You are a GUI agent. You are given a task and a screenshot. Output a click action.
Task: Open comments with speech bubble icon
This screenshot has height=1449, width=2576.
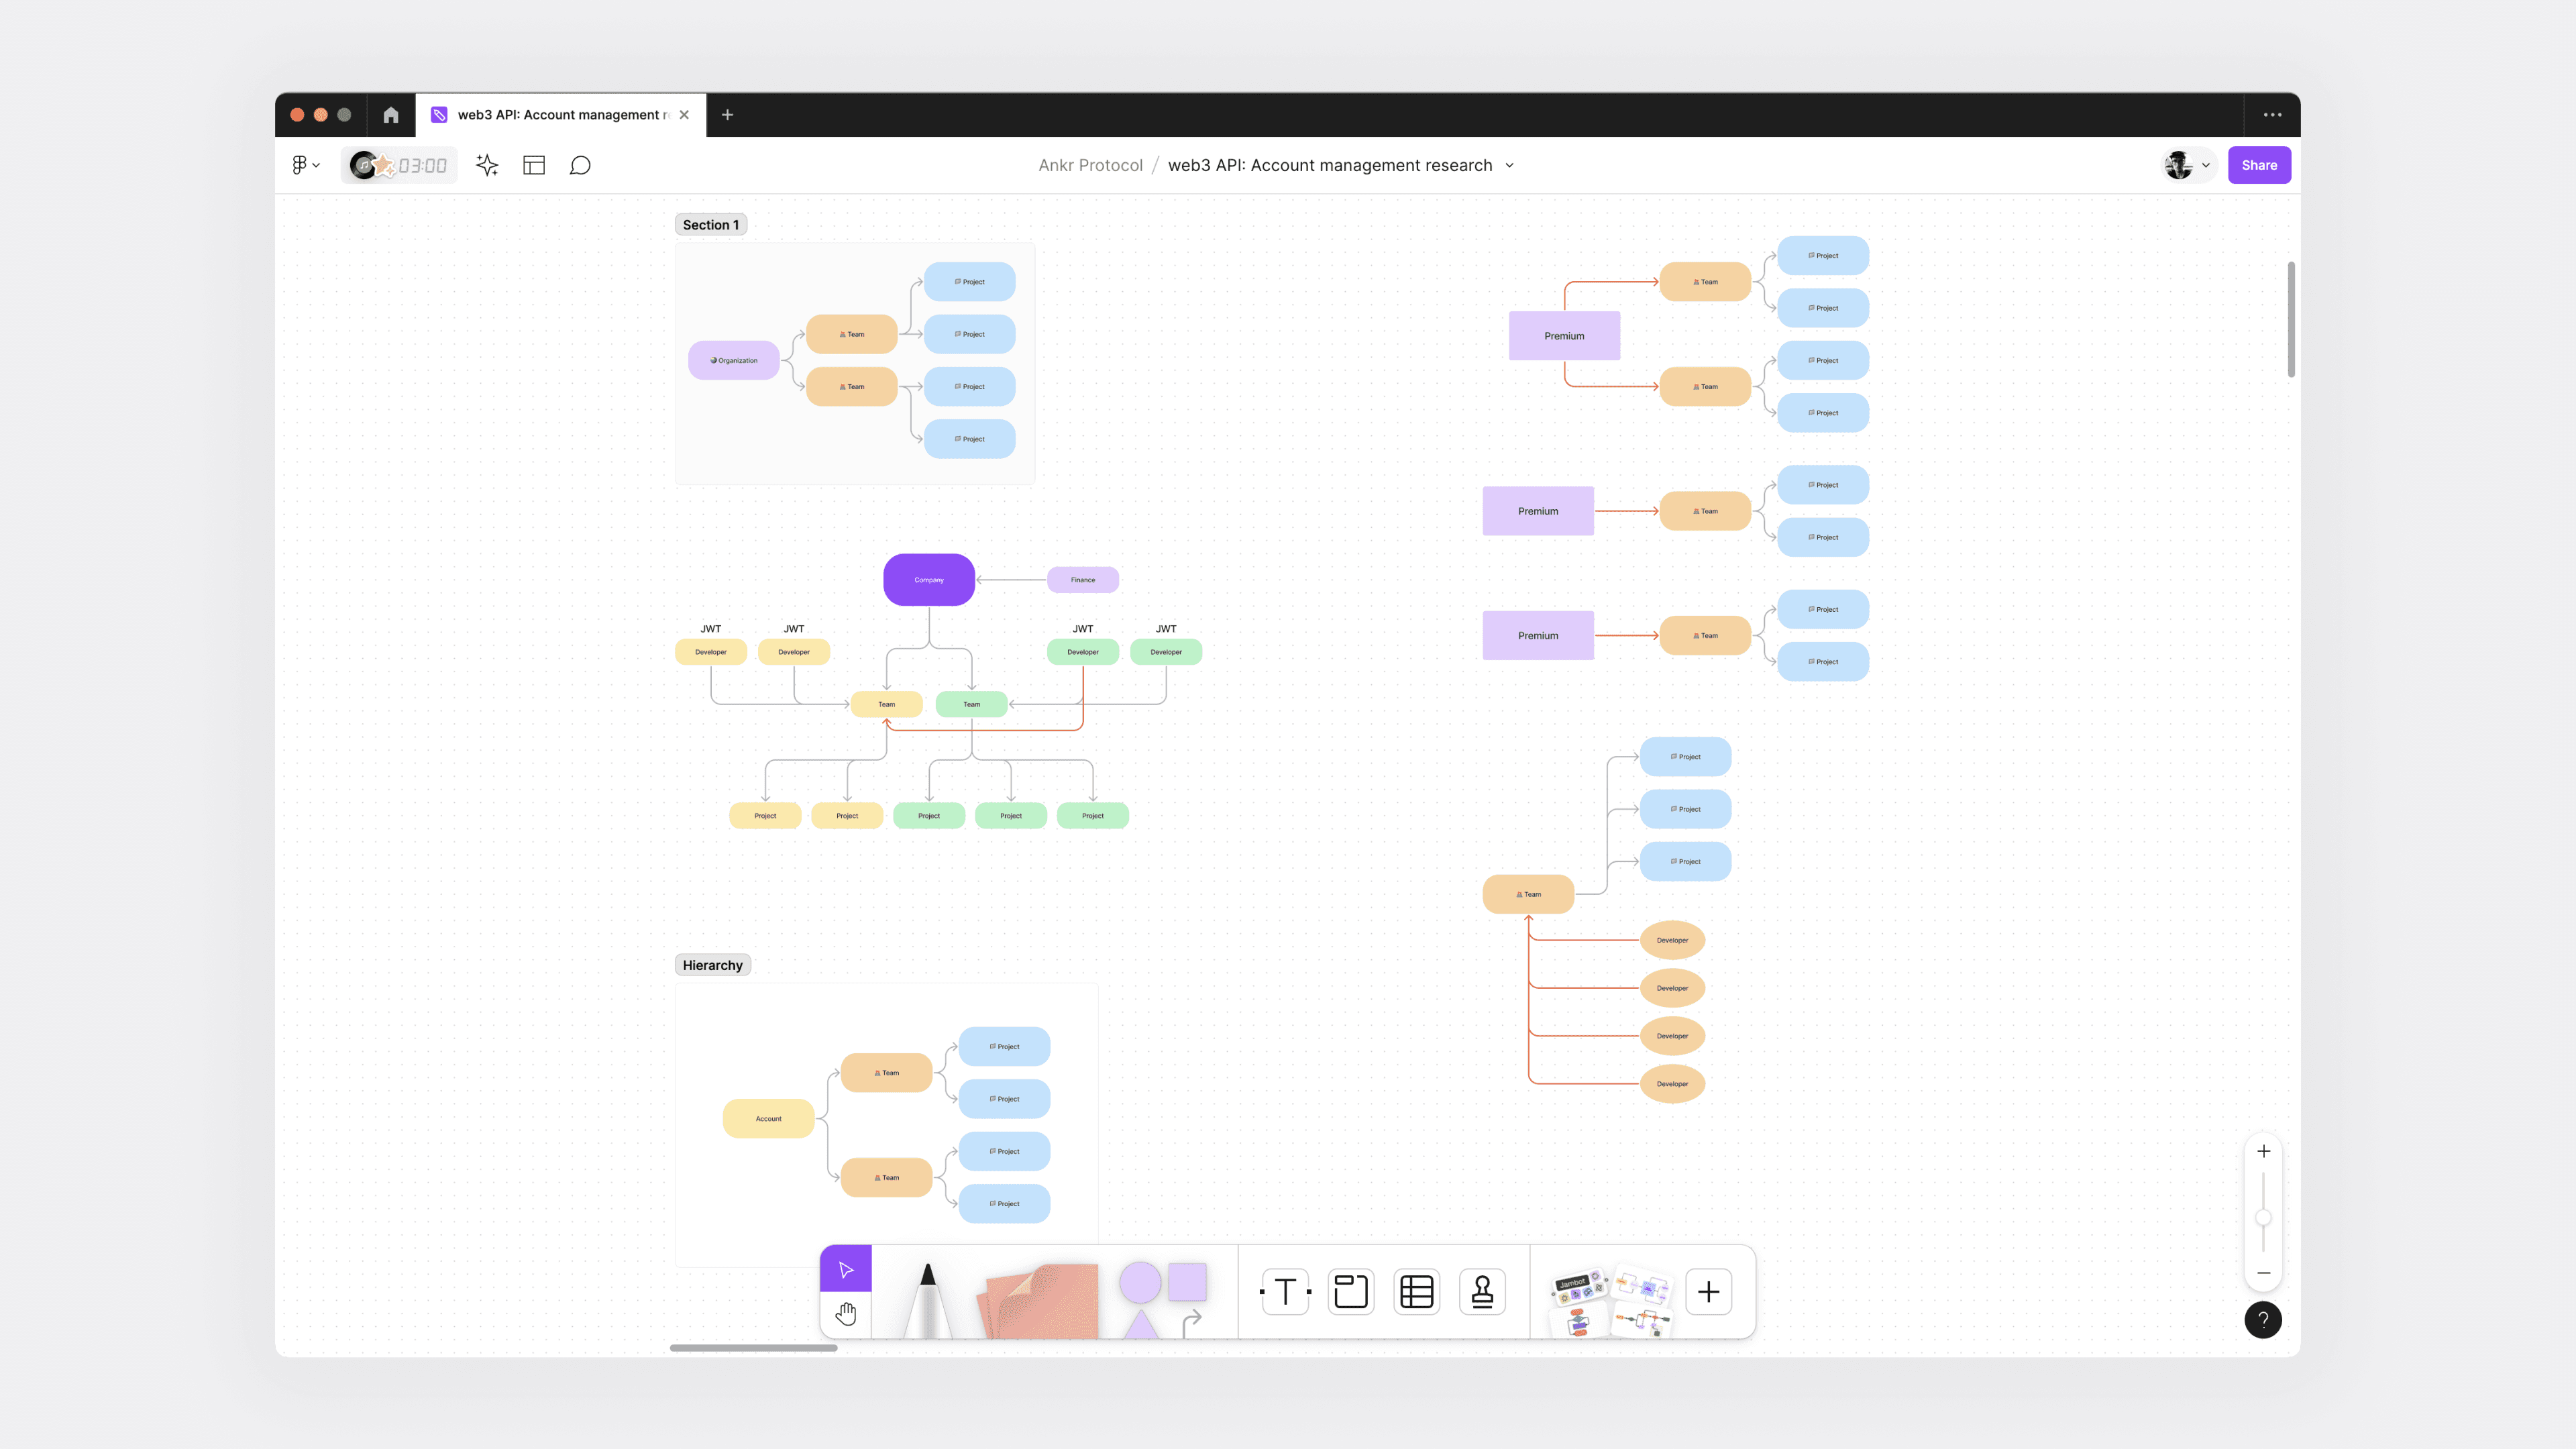pyautogui.click(x=580, y=165)
